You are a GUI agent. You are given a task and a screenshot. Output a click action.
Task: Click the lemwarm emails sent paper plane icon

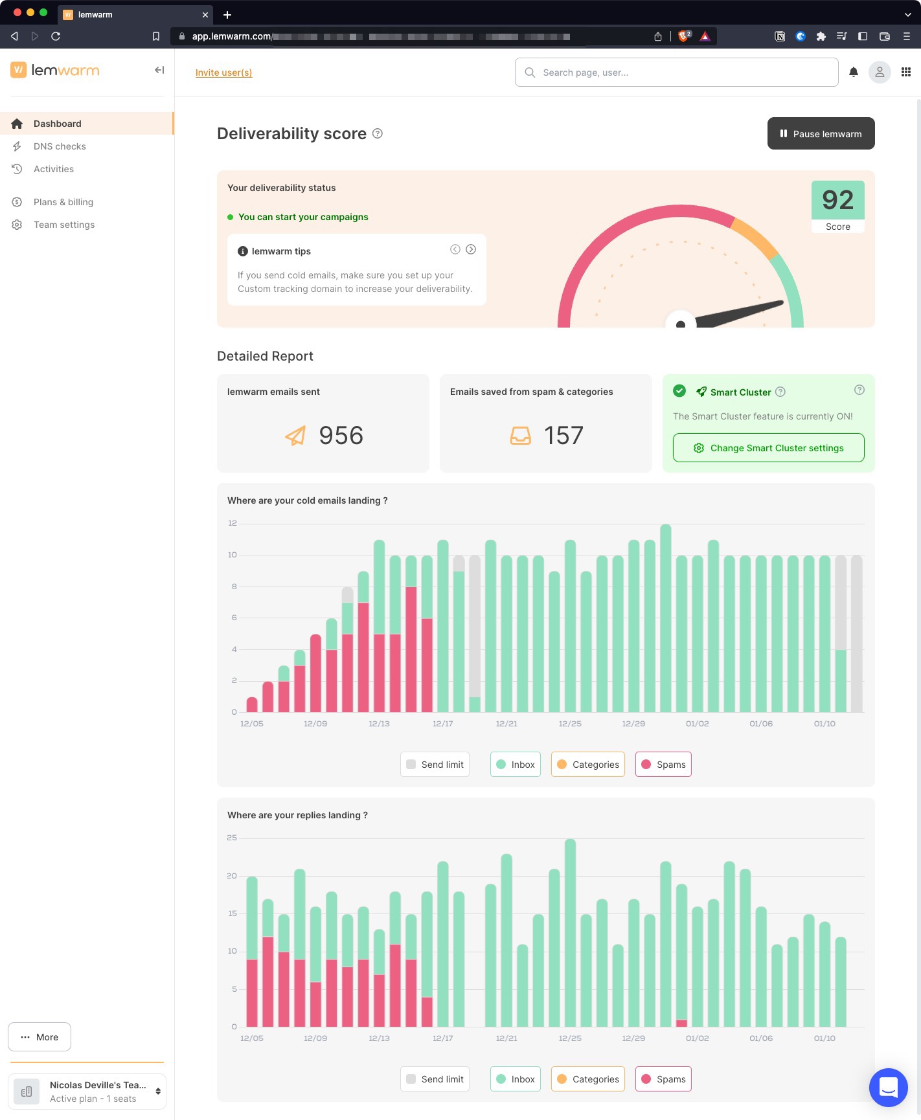[295, 436]
